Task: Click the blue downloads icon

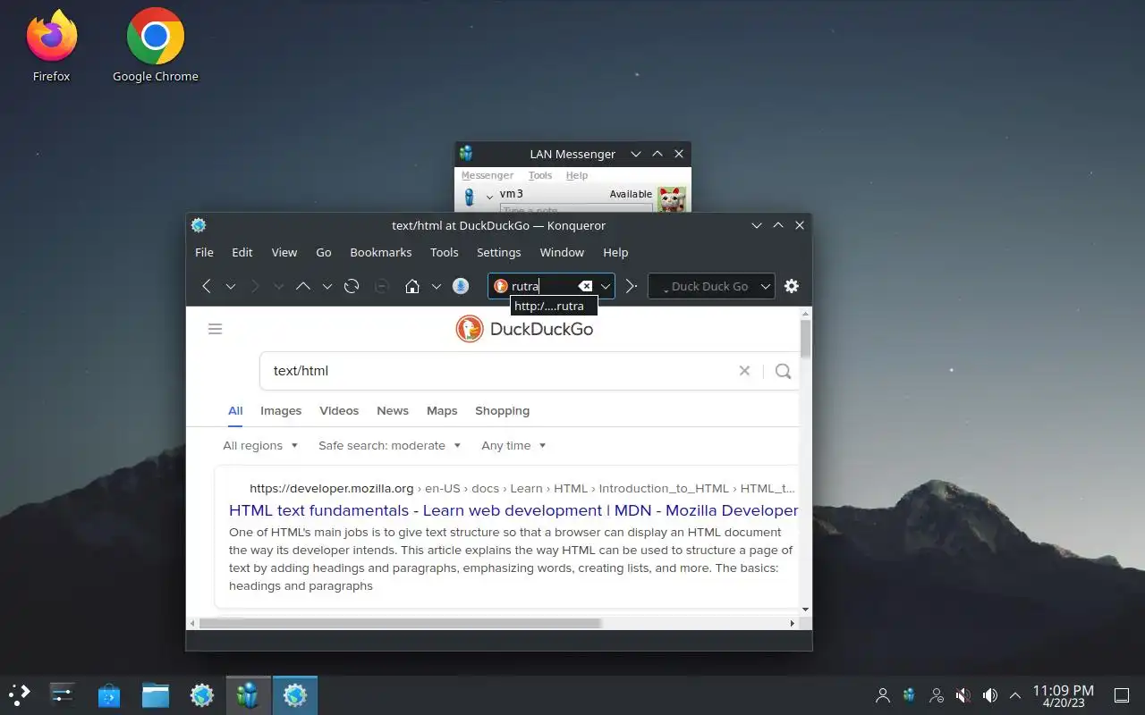Action: [x=461, y=286]
